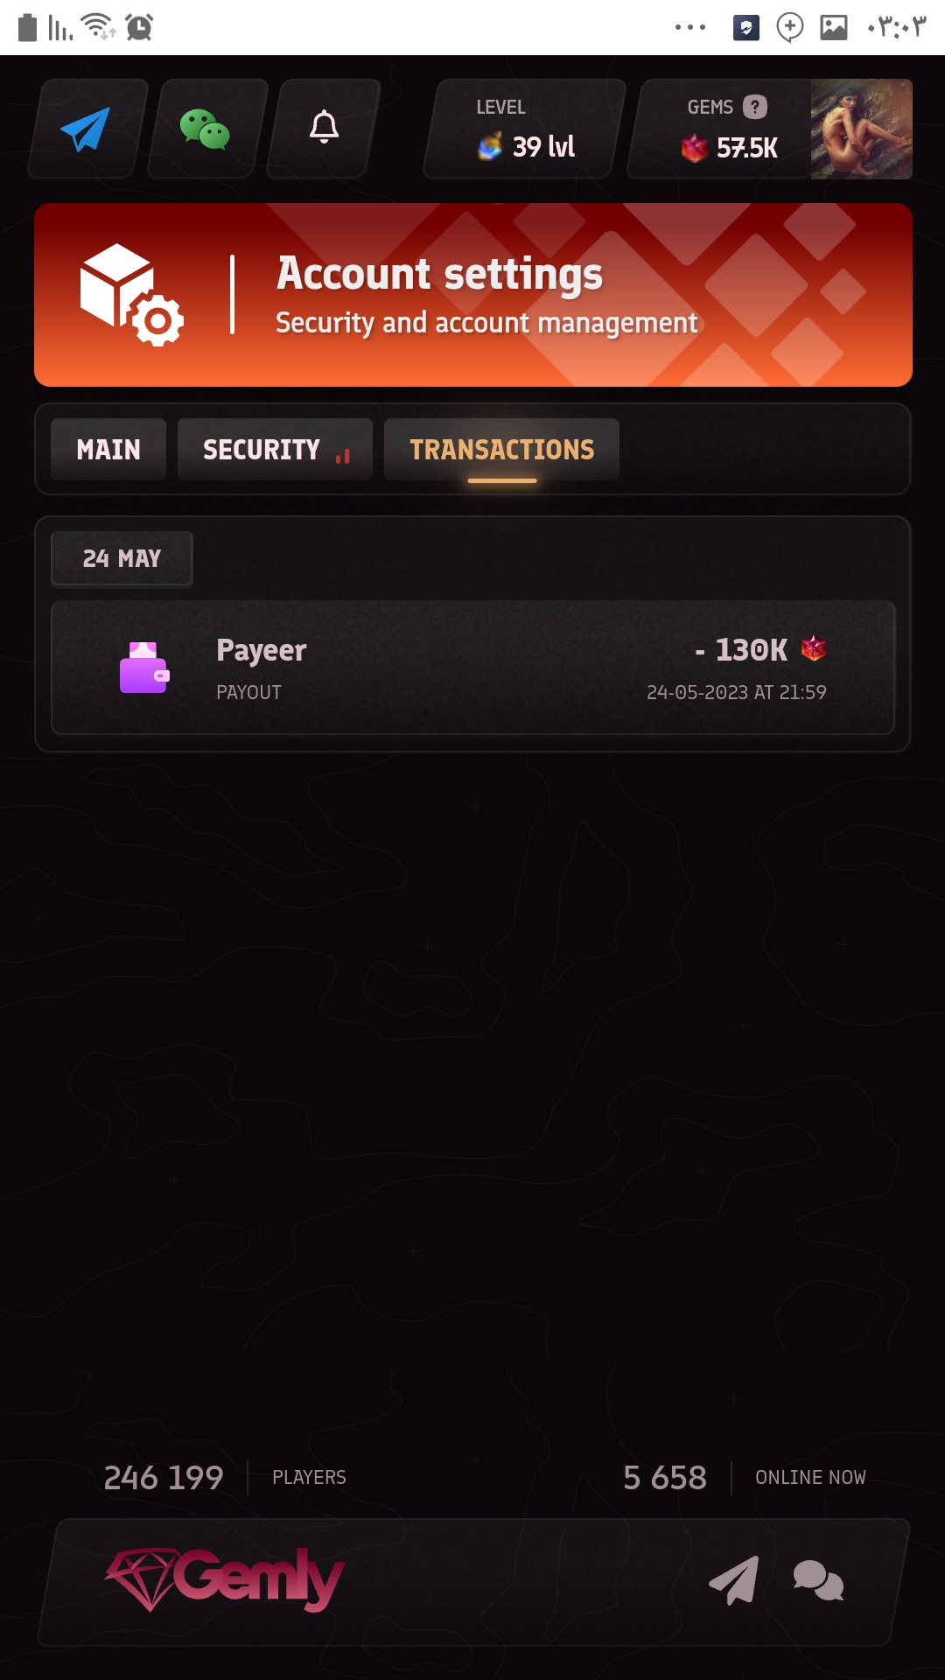Select the TRANSACTIONS tab
Screen dimensions: 945x1680
[501, 450]
